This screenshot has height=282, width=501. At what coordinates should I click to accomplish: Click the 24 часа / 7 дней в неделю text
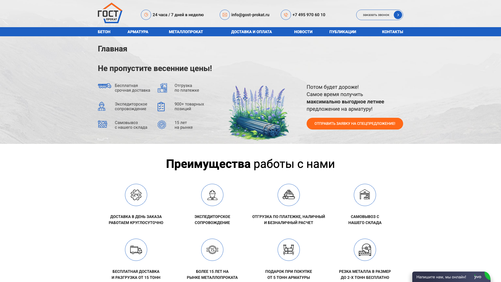178,15
